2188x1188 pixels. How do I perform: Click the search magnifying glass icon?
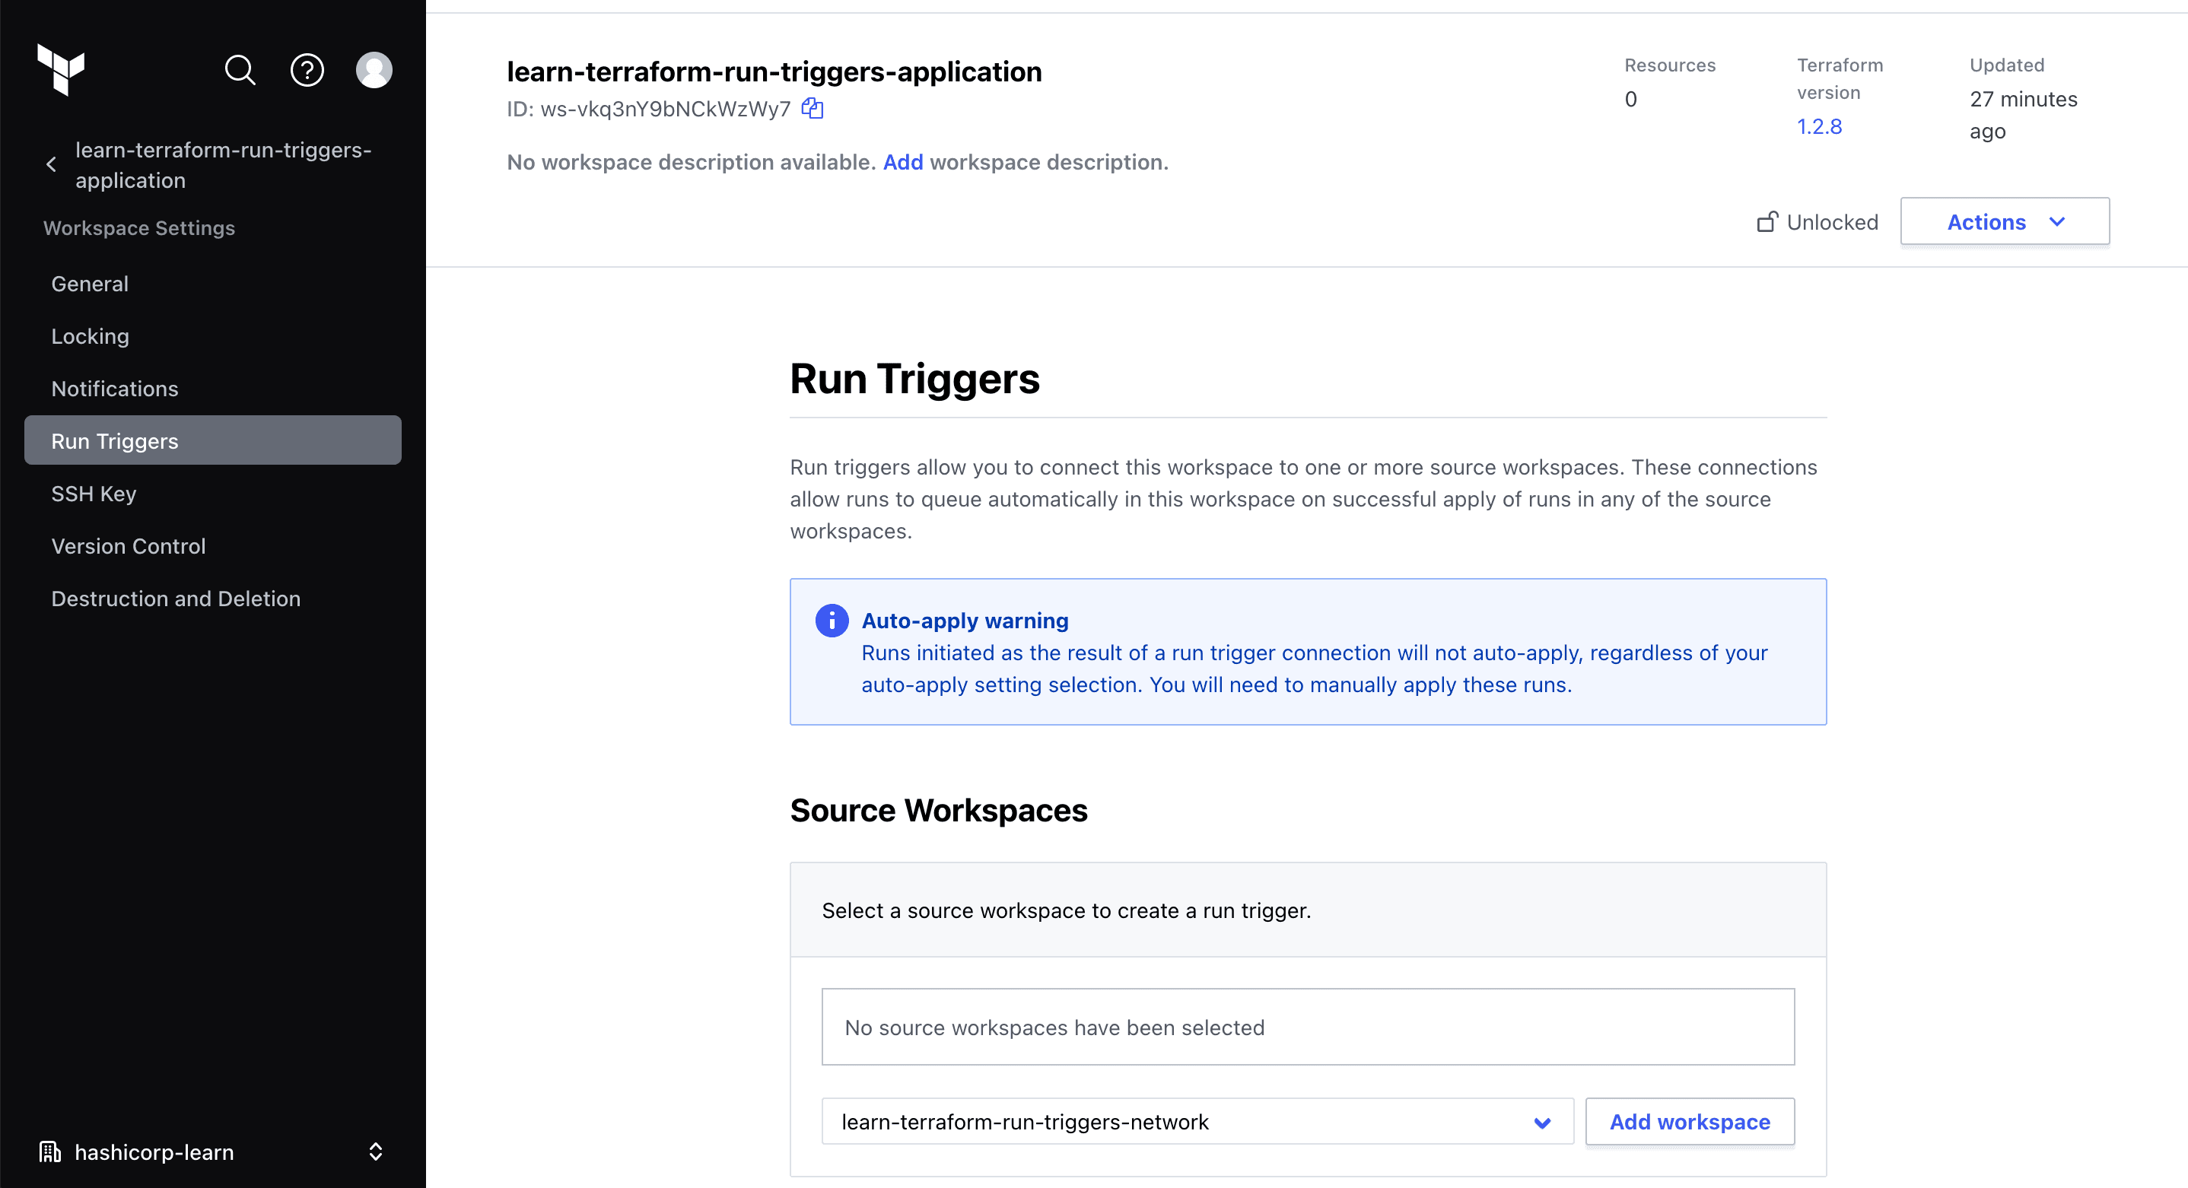pyautogui.click(x=240, y=68)
